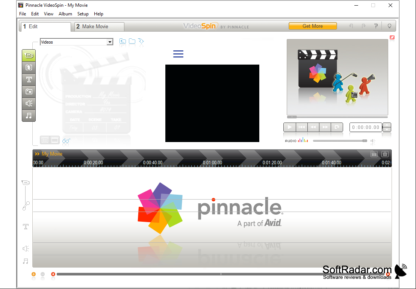
Task: Open the Edit menu
Action: 35,14
